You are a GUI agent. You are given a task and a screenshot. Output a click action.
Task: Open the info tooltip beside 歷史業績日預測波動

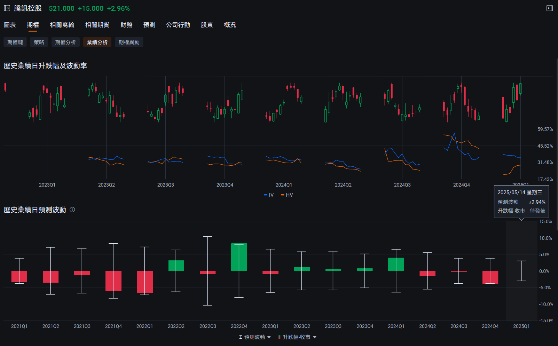[72, 210]
